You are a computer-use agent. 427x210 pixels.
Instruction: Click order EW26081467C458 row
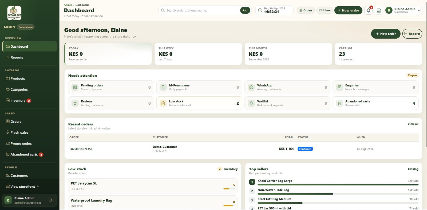click(x=243, y=149)
